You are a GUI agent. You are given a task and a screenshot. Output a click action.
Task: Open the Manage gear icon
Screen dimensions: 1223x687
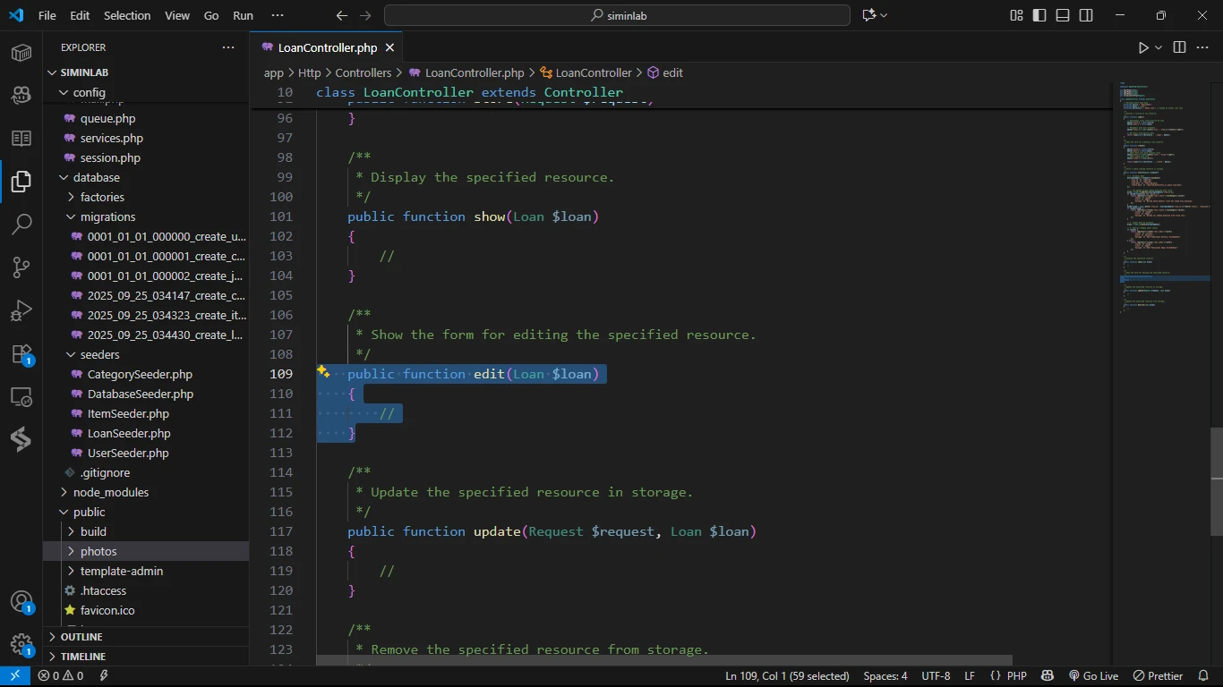click(21, 644)
